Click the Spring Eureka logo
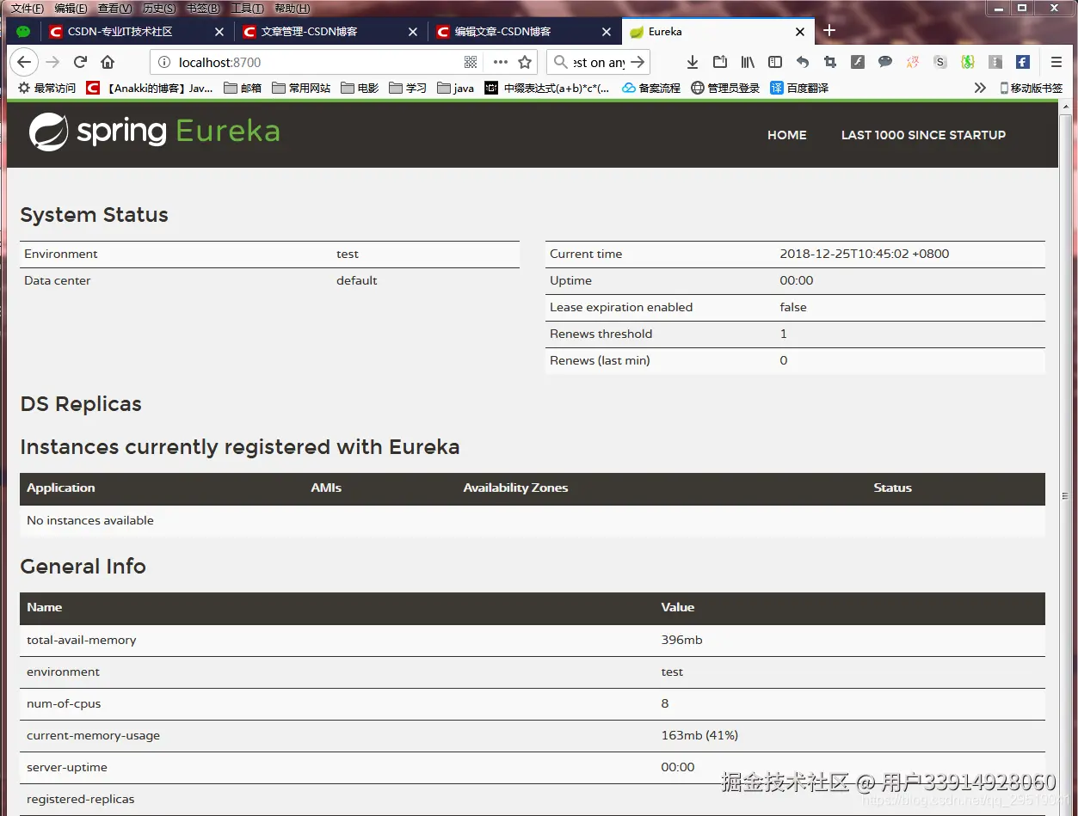Screen dimensions: 1078x816 point(155,132)
